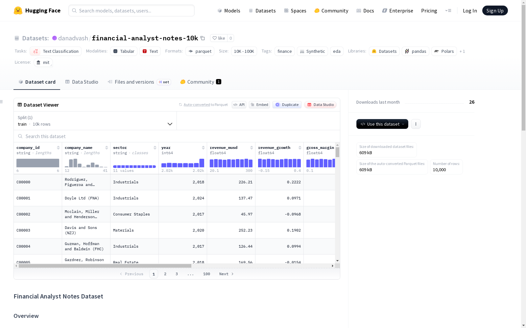Click the Text modality tag
The image size is (526, 328).
tap(150, 51)
